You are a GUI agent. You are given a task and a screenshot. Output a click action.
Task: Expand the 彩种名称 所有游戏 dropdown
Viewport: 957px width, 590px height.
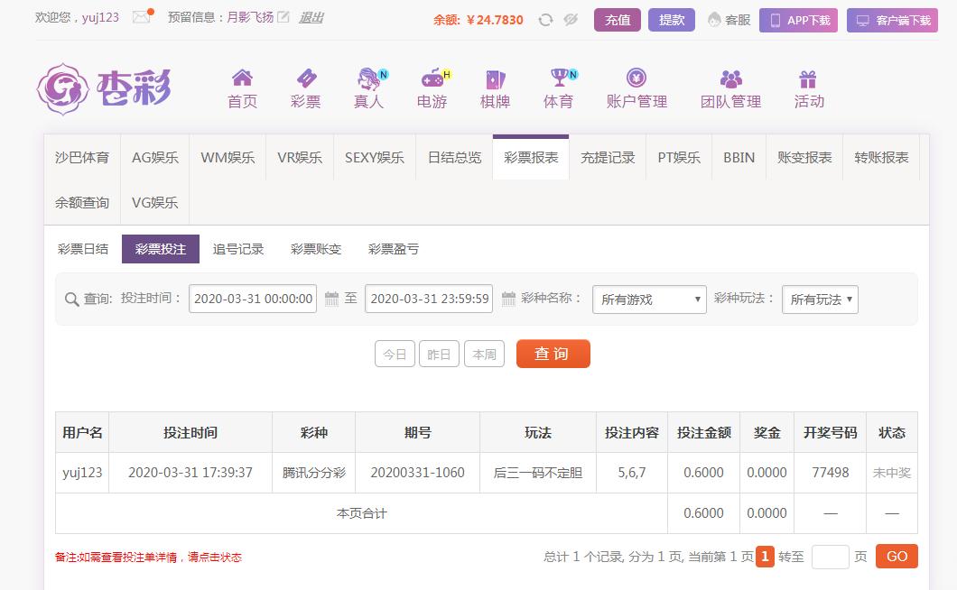[649, 300]
